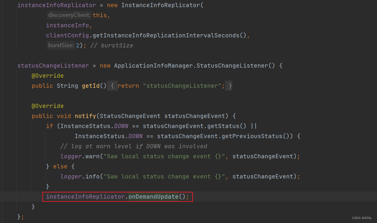Click instanceInfoReplicator before onDemandUpdate

[85, 196]
